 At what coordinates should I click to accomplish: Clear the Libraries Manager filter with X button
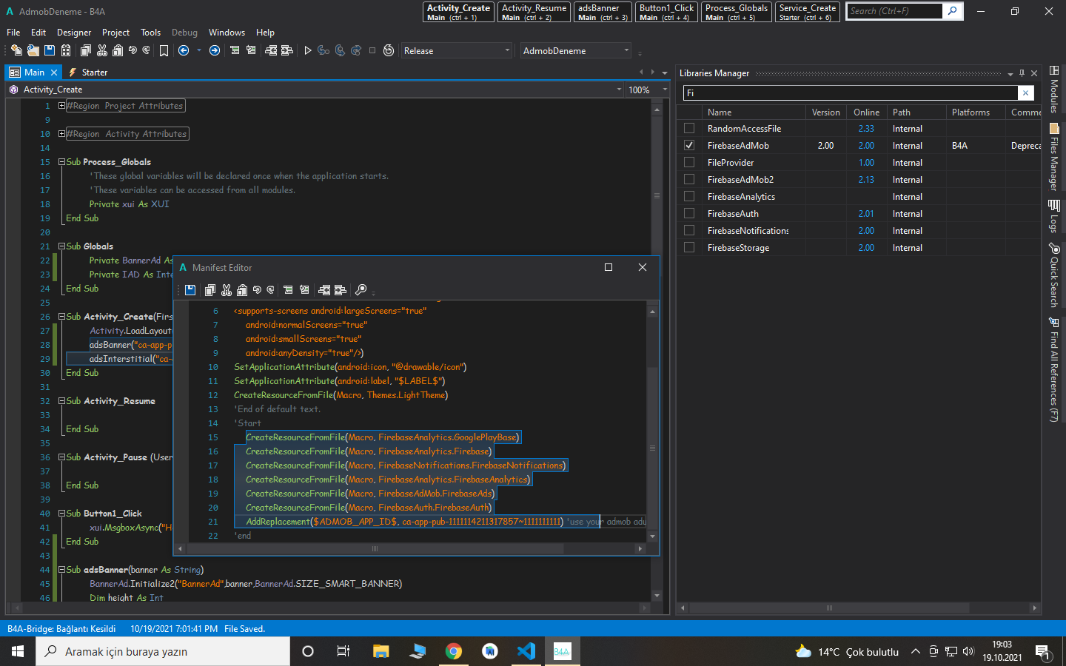click(x=1025, y=92)
